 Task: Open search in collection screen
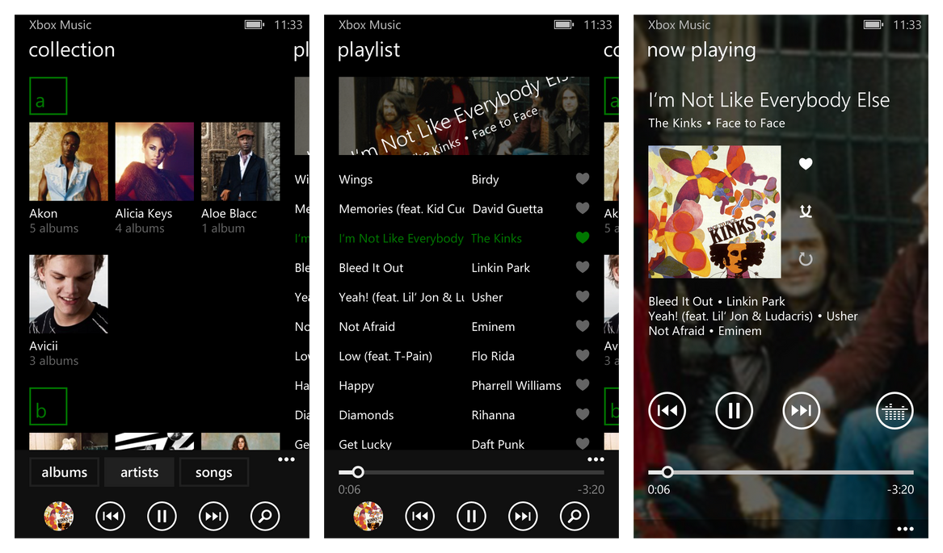265,517
